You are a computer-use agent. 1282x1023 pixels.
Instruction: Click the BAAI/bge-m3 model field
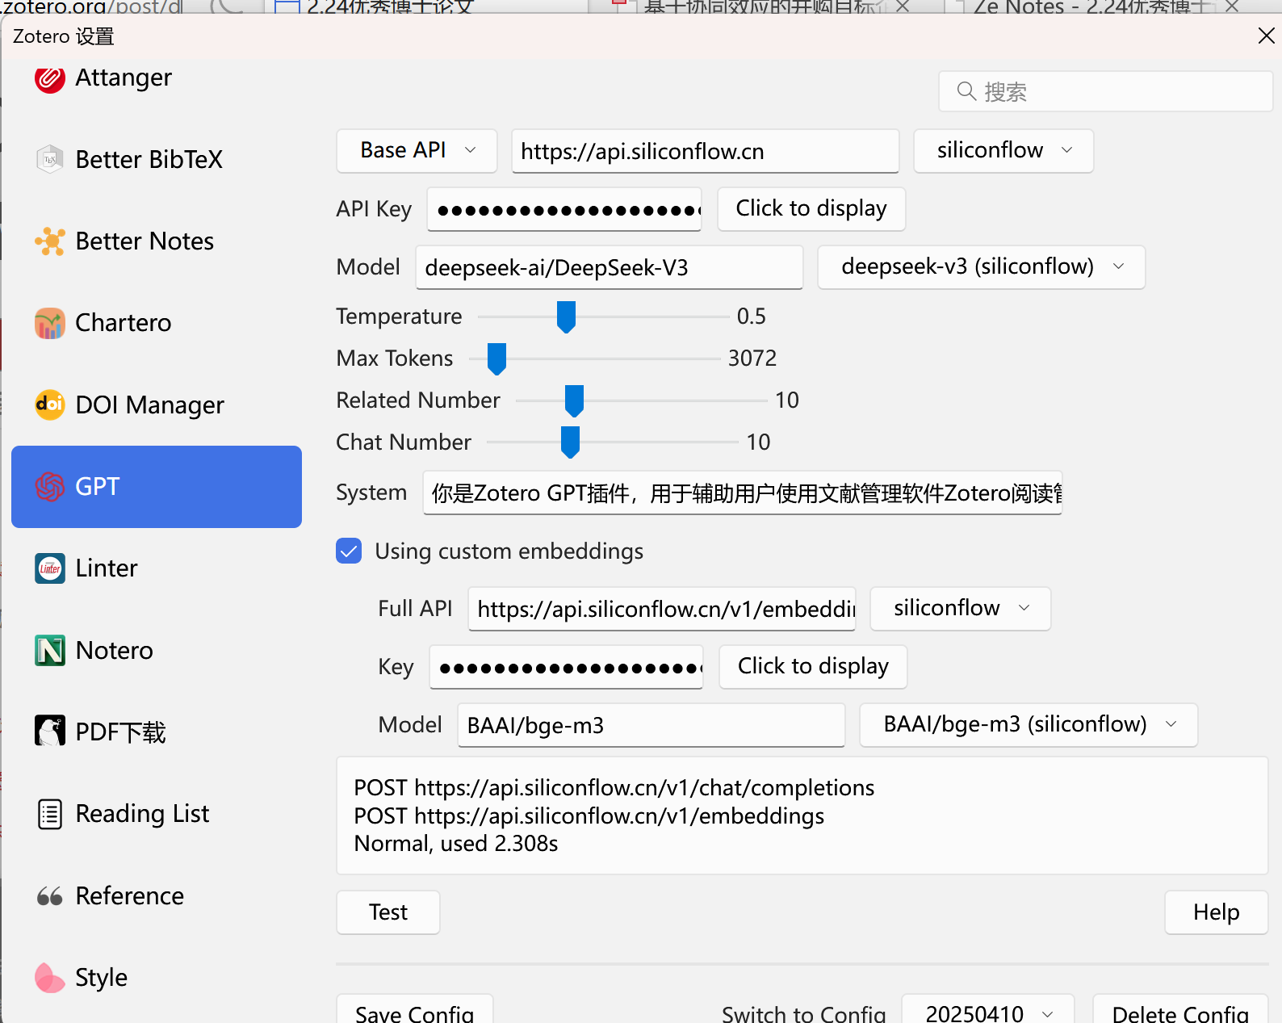click(651, 725)
